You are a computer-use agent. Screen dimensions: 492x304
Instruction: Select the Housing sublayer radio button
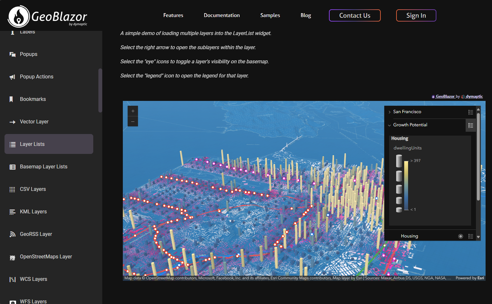click(x=460, y=236)
